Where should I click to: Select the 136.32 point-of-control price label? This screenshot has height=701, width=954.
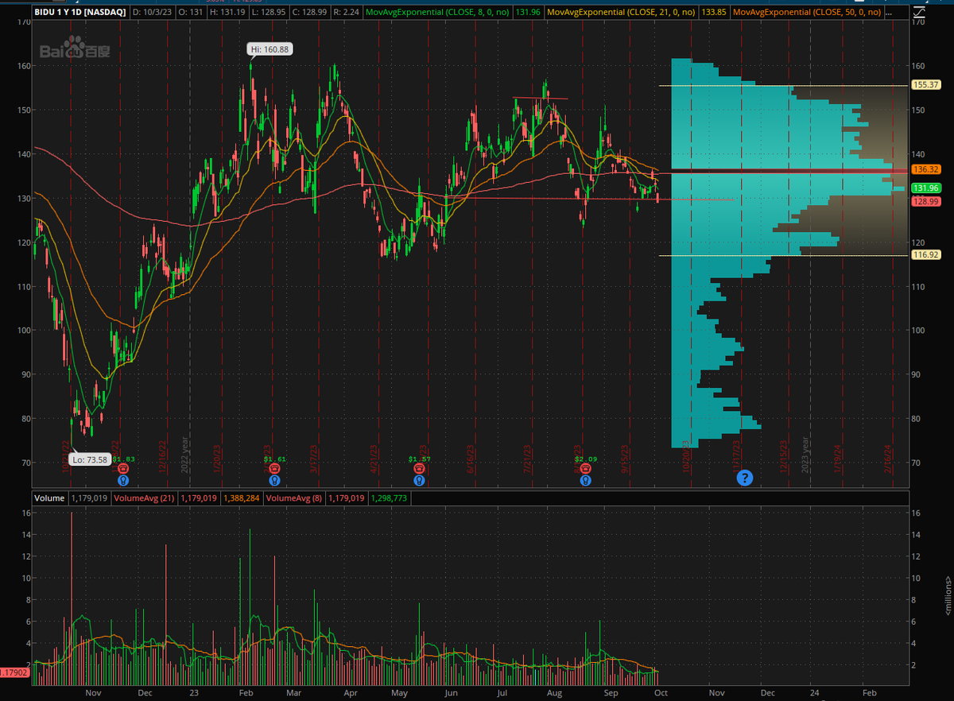tap(926, 169)
